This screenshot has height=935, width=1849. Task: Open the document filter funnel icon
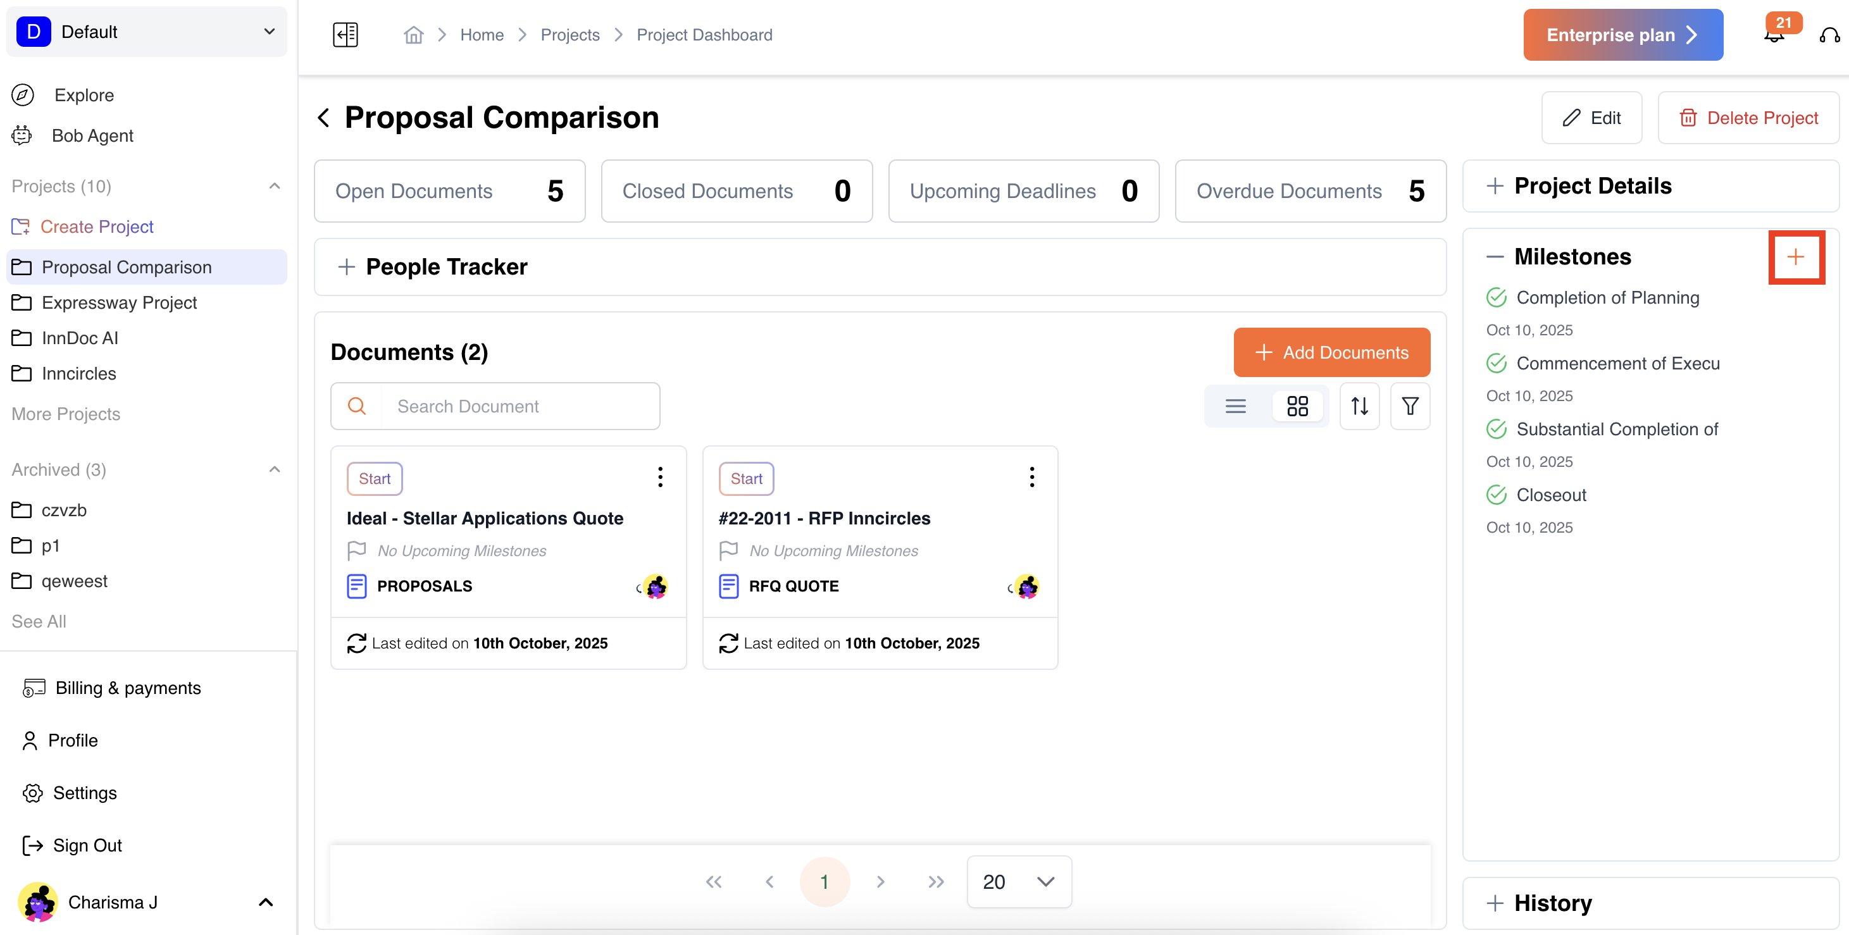pyautogui.click(x=1410, y=406)
